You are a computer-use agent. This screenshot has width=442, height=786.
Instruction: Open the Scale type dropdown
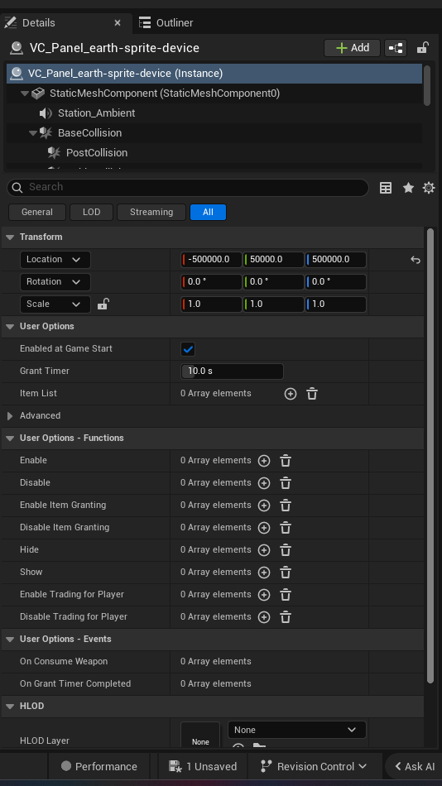(55, 304)
